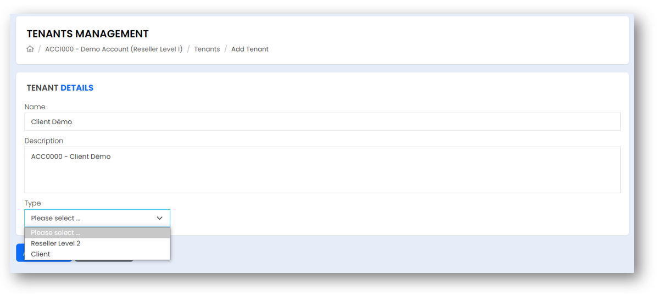657x296 pixels.
Task: Place cursor in 'ACC0000 - Client Démo' text
Action: point(71,157)
